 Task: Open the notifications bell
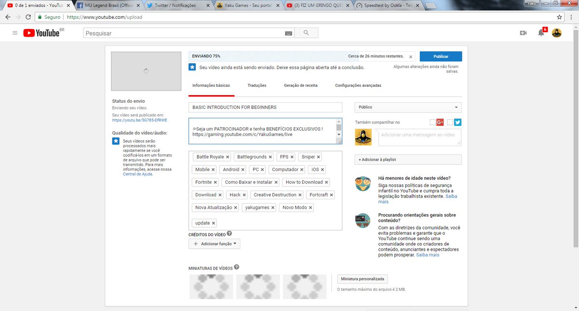pyautogui.click(x=541, y=33)
